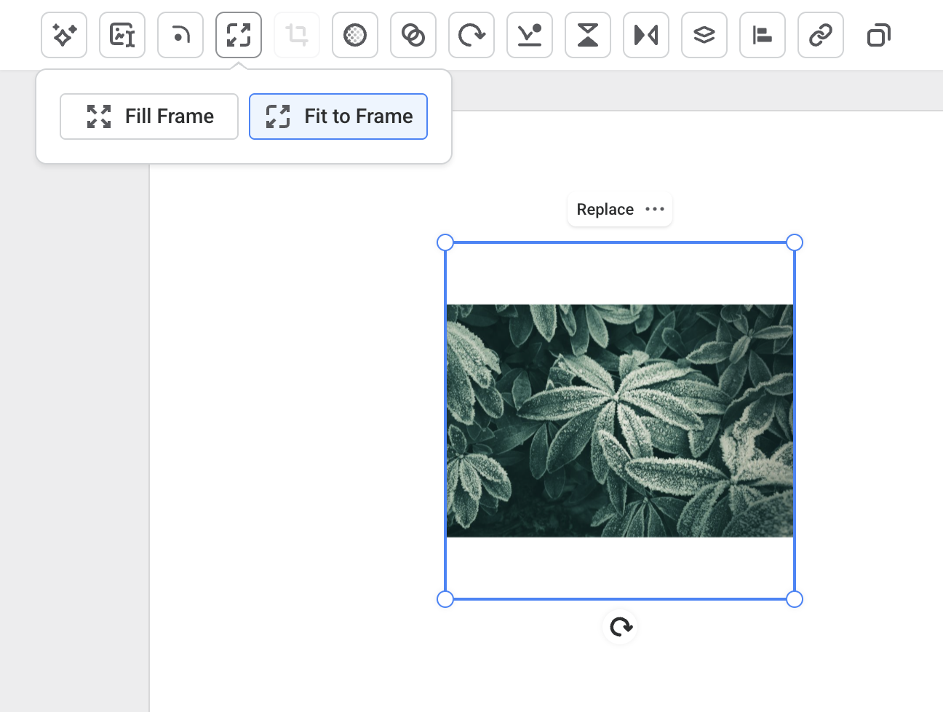Open the opacity transparency tool
This screenshot has width=943, height=712.
point(355,35)
